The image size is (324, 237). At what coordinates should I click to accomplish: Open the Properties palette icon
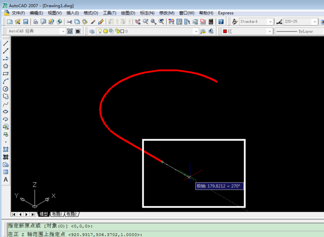[171, 22]
